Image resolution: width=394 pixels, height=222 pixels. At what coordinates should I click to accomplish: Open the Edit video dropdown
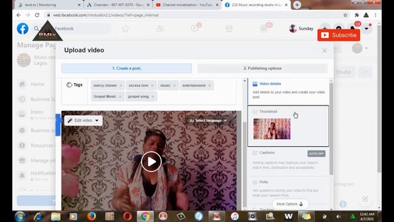click(84, 121)
